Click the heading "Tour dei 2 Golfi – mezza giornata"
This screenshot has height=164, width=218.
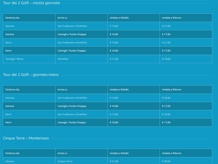click(31, 3)
